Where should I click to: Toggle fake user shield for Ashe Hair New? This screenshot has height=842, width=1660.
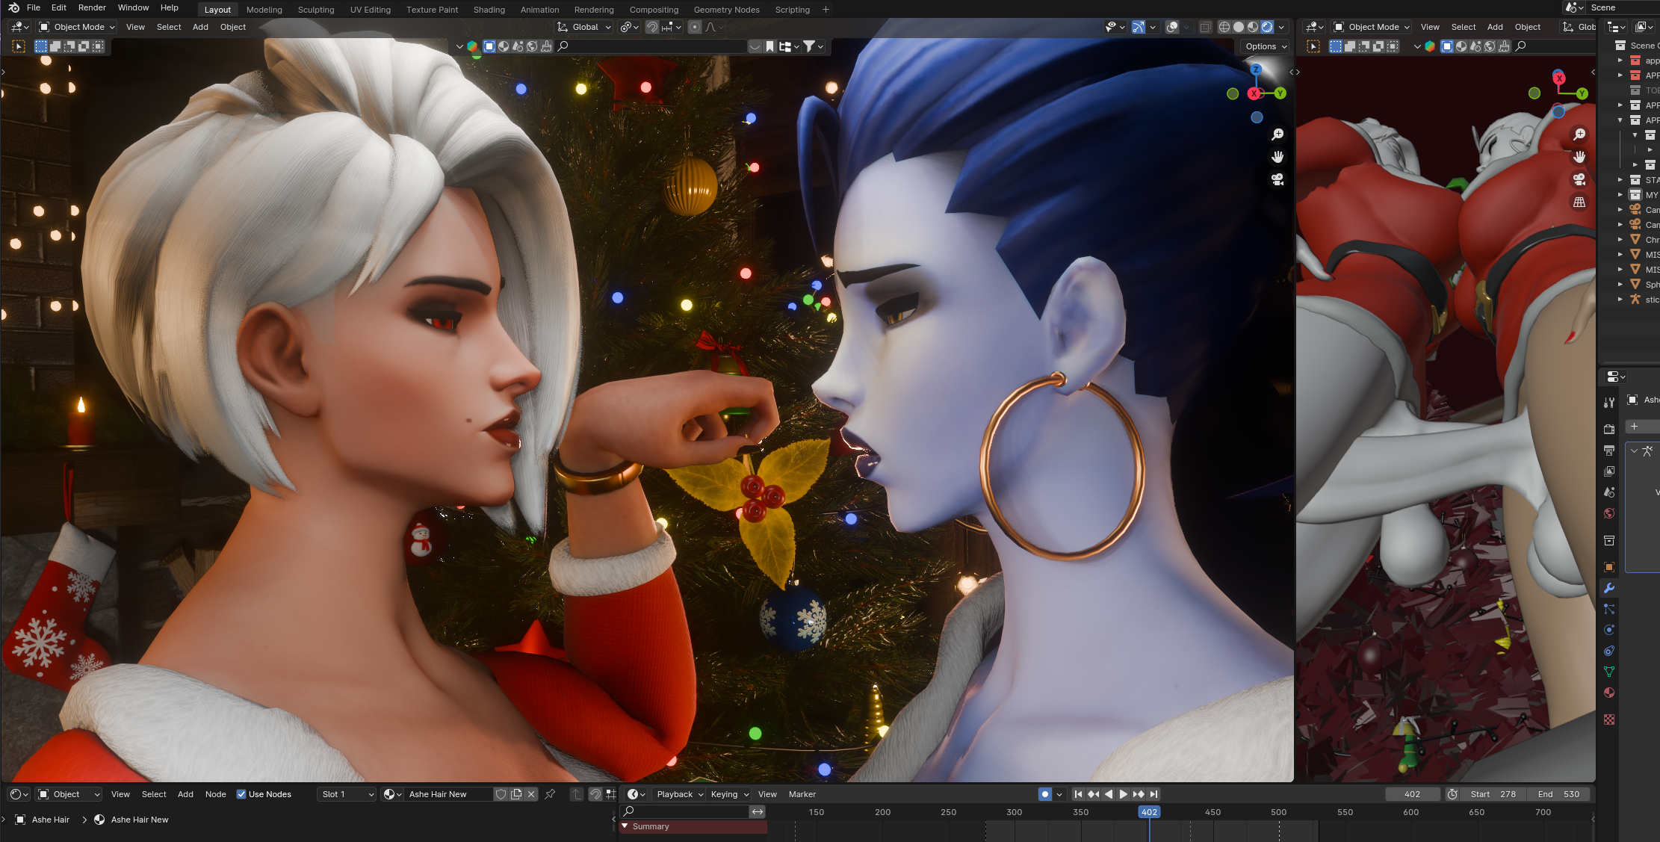tap(501, 794)
